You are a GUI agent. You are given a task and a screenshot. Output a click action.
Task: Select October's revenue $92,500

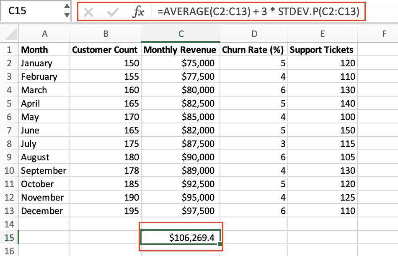pos(181,184)
